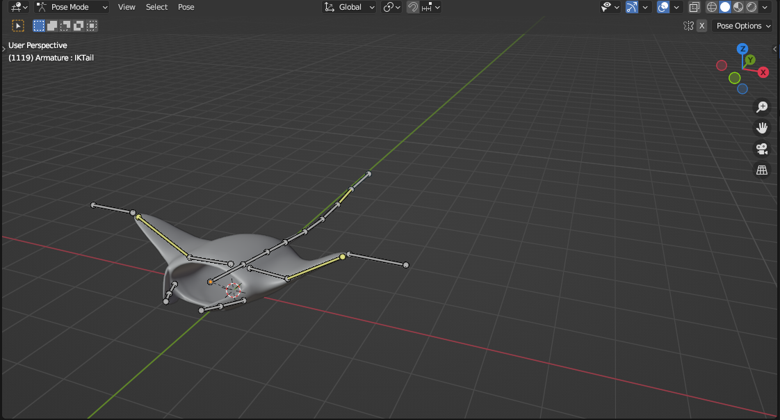Open the editor type selector menu

pyautogui.click(x=19, y=7)
